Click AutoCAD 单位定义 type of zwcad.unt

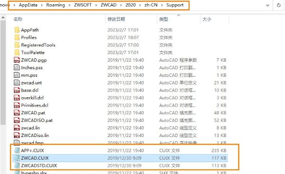(x=178, y=83)
